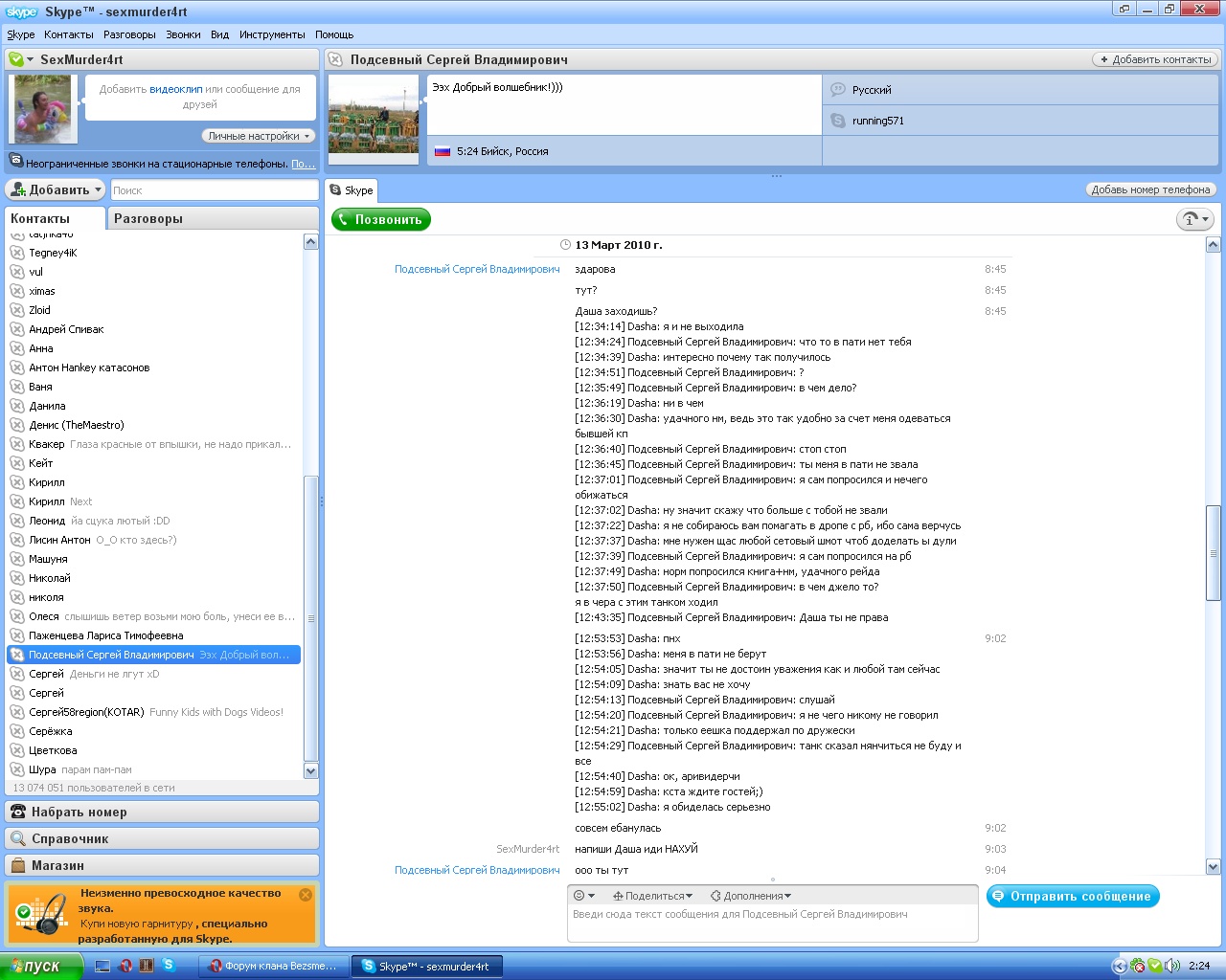The image size is (1226, 980).
Task: Click the clock icon beside 13 Март 2010
Action: tap(565, 245)
